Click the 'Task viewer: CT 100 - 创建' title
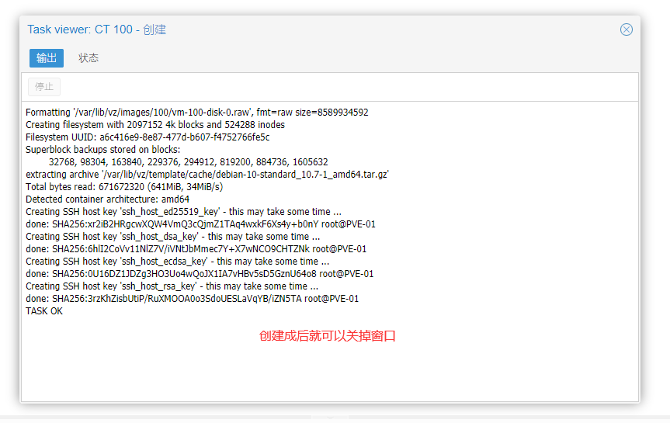 click(x=96, y=29)
